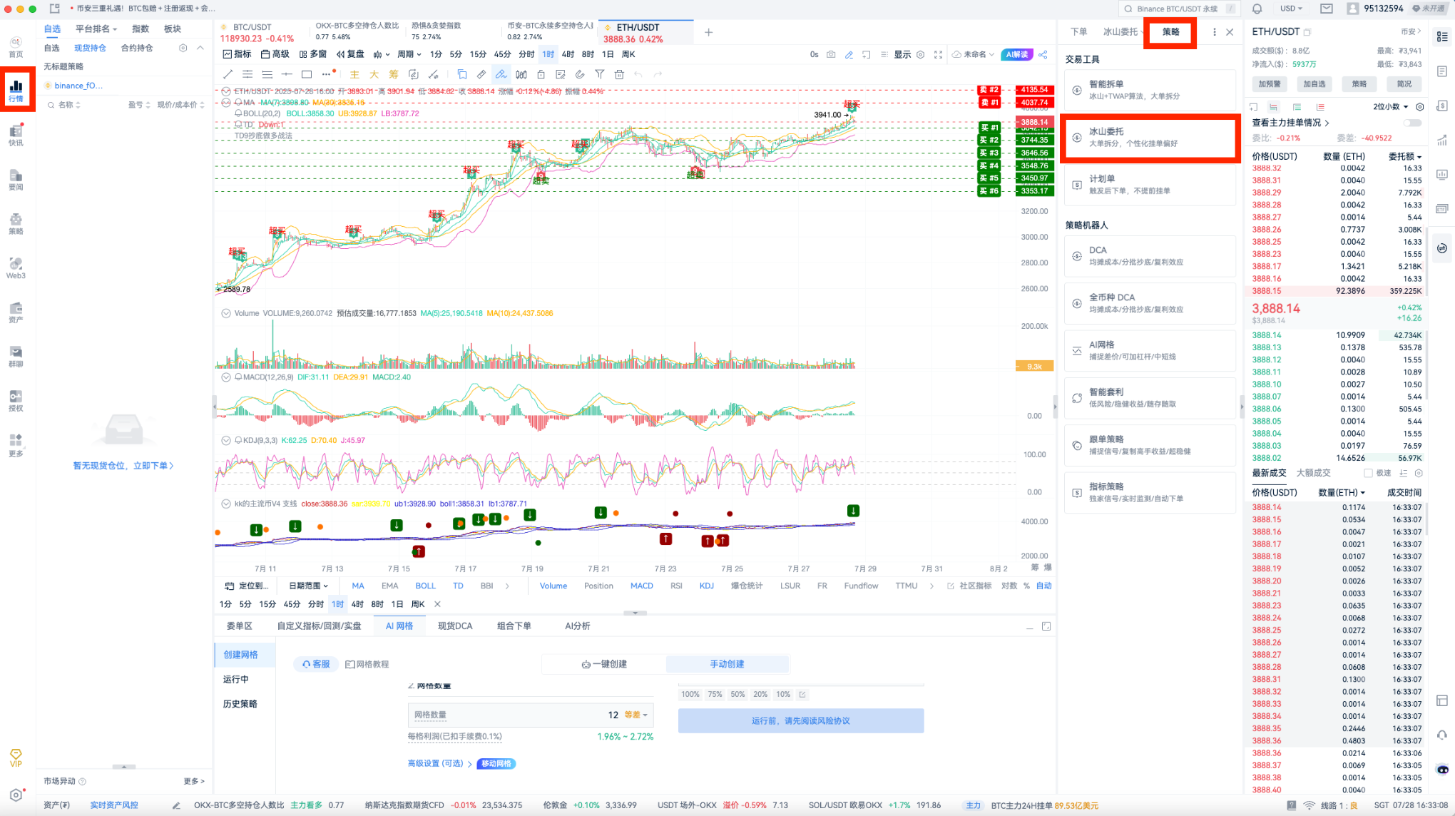Viewport: 1455px width, 816px height.
Task: Collapse the watchlist panel chevron
Action: tap(200, 48)
